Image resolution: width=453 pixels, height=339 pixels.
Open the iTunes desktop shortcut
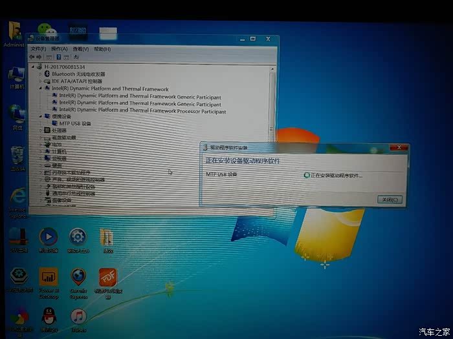click(x=78, y=316)
